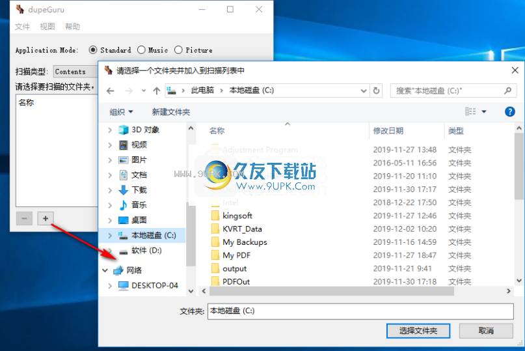Select the kingsoft folder

tap(237, 216)
